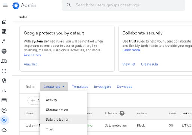The image size is (192, 135).
Task: Select the highlighted Rules icon in sidebar
Action: point(4,120)
